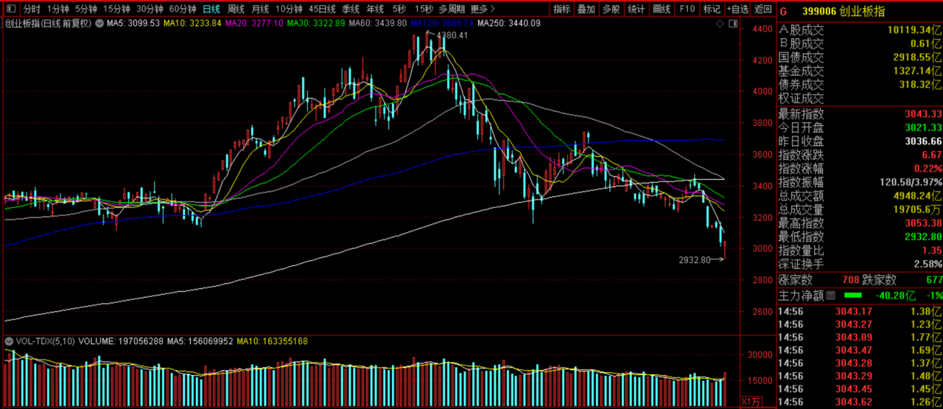Click the 基金成交 row
Screen dimensions: 943x409
(860, 71)
